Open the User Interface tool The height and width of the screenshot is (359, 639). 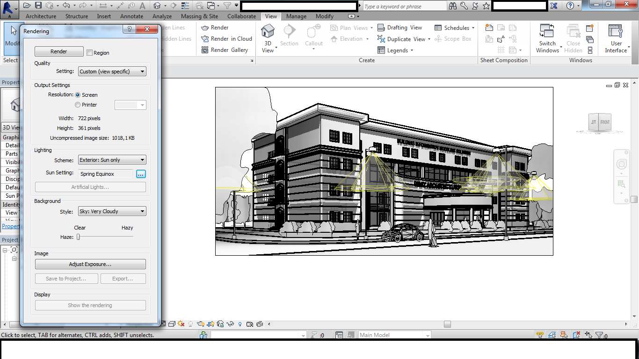616,32
